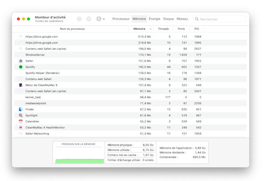Open the process info (i) toolbar icon
This screenshot has height=181, width=266.
pos(89,19)
